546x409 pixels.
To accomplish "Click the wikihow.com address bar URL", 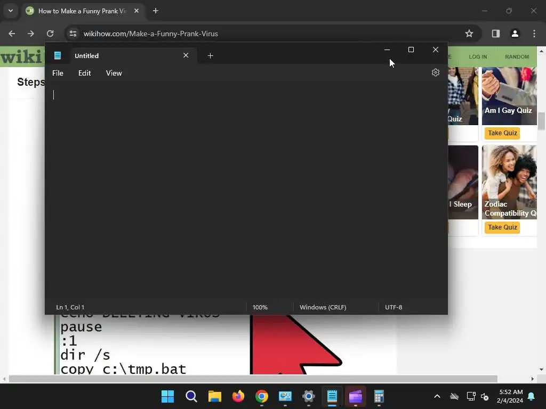I will 151,34.
